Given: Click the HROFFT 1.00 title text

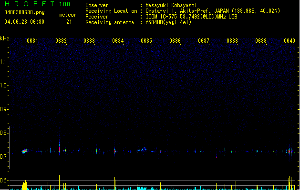Looking at the screenshot, I should coord(37,4).
